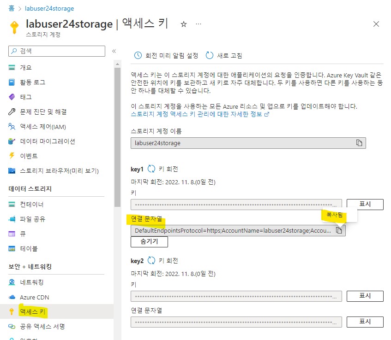Viewport: 391px width, 340px height.
Task: Click the 스토리지 계정 이름 field
Action: point(248,143)
